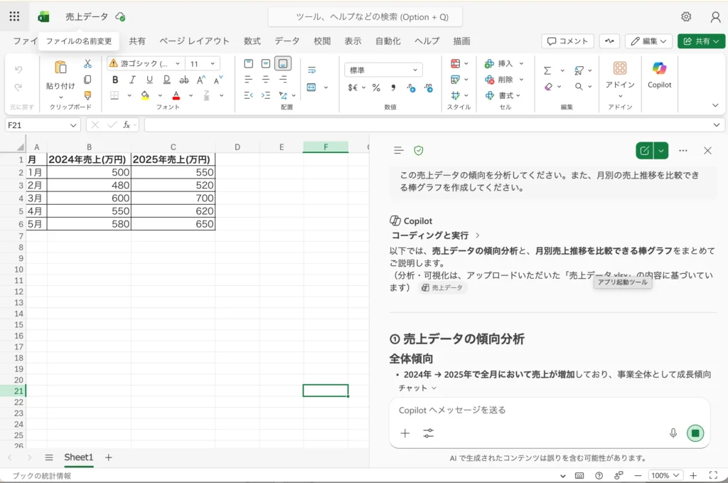The image size is (728, 483).
Task: Open cell styles icon
Action: coord(456,95)
